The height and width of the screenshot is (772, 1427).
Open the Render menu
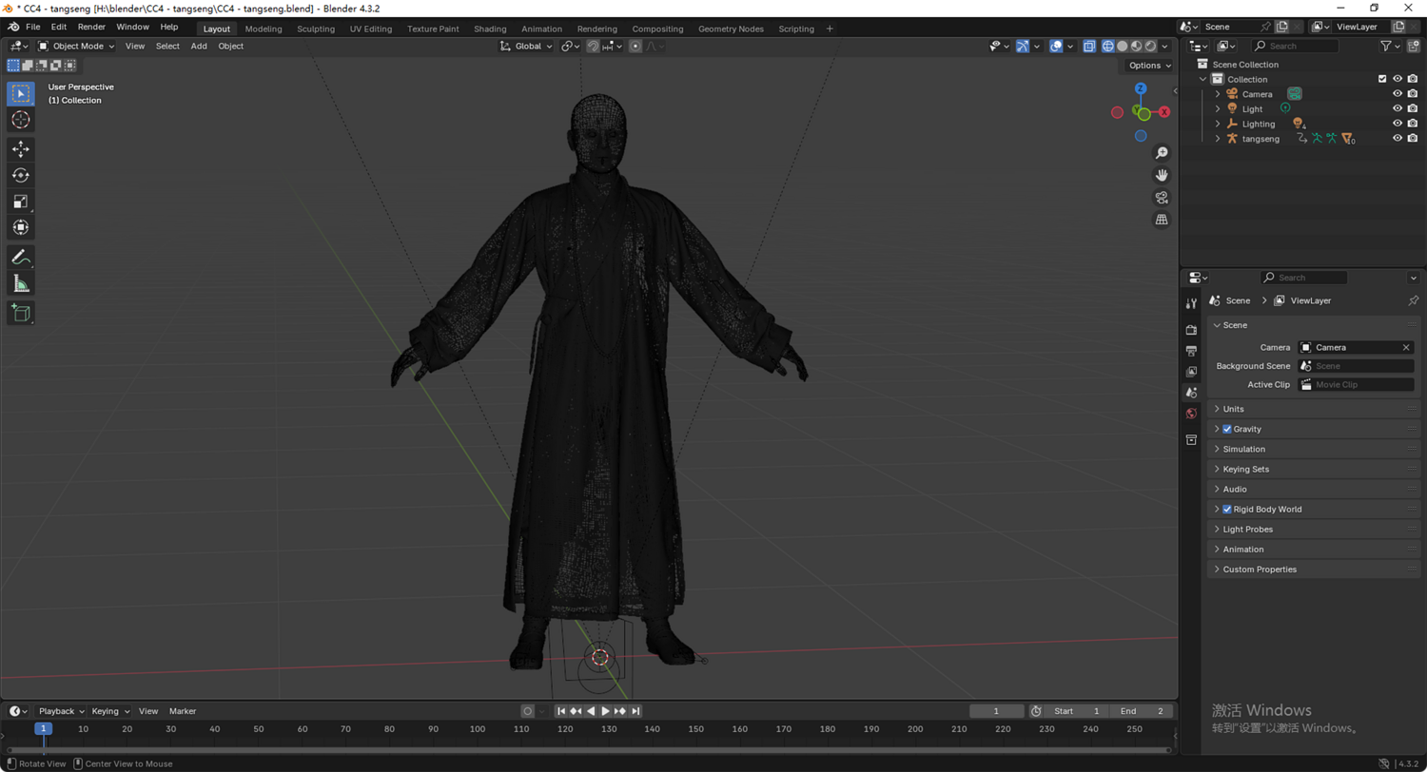pos(91,27)
